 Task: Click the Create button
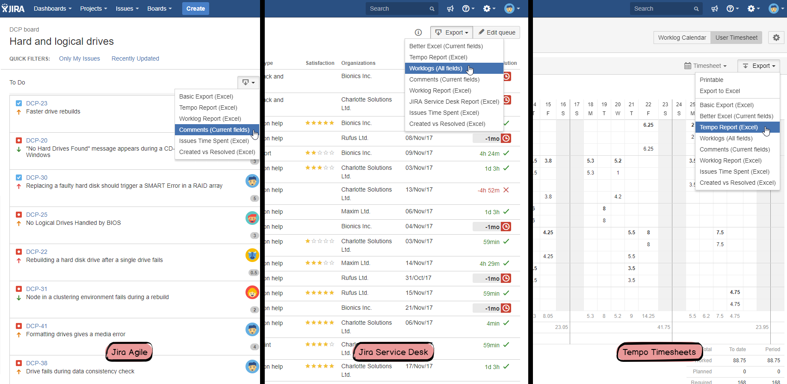pos(195,9)
